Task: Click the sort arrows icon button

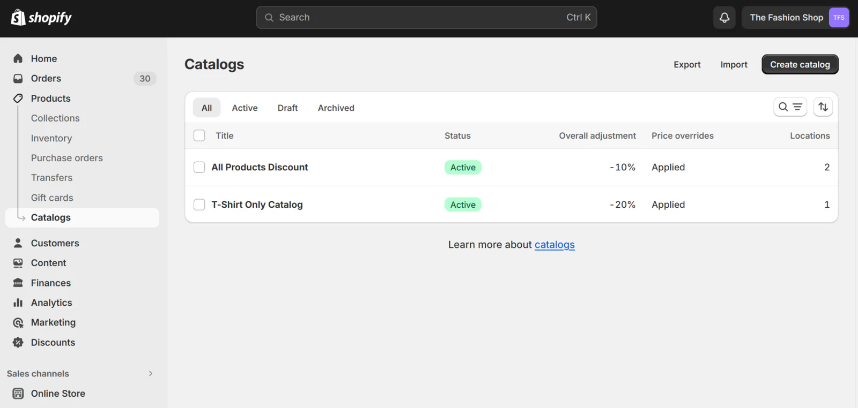Action: point(823,107)
